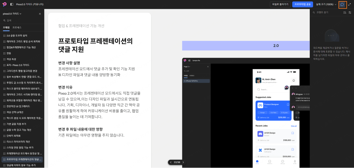
Task: Open comment filter settings icon
Action: pyautogui.click(x=350, y=12)
